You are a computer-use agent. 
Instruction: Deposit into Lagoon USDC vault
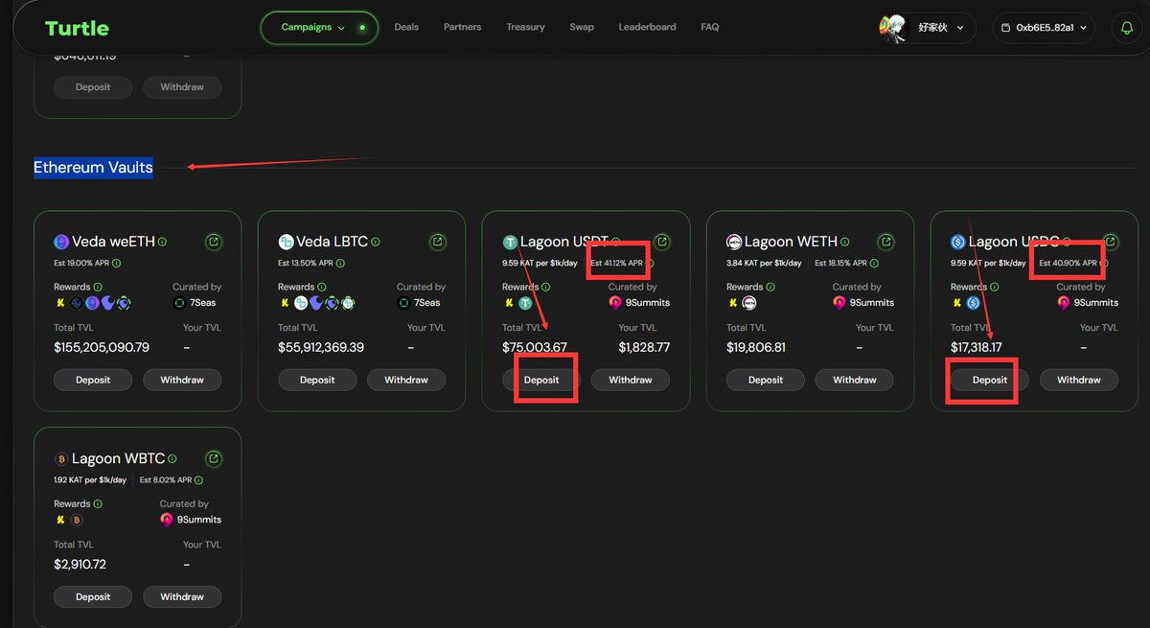990,380
